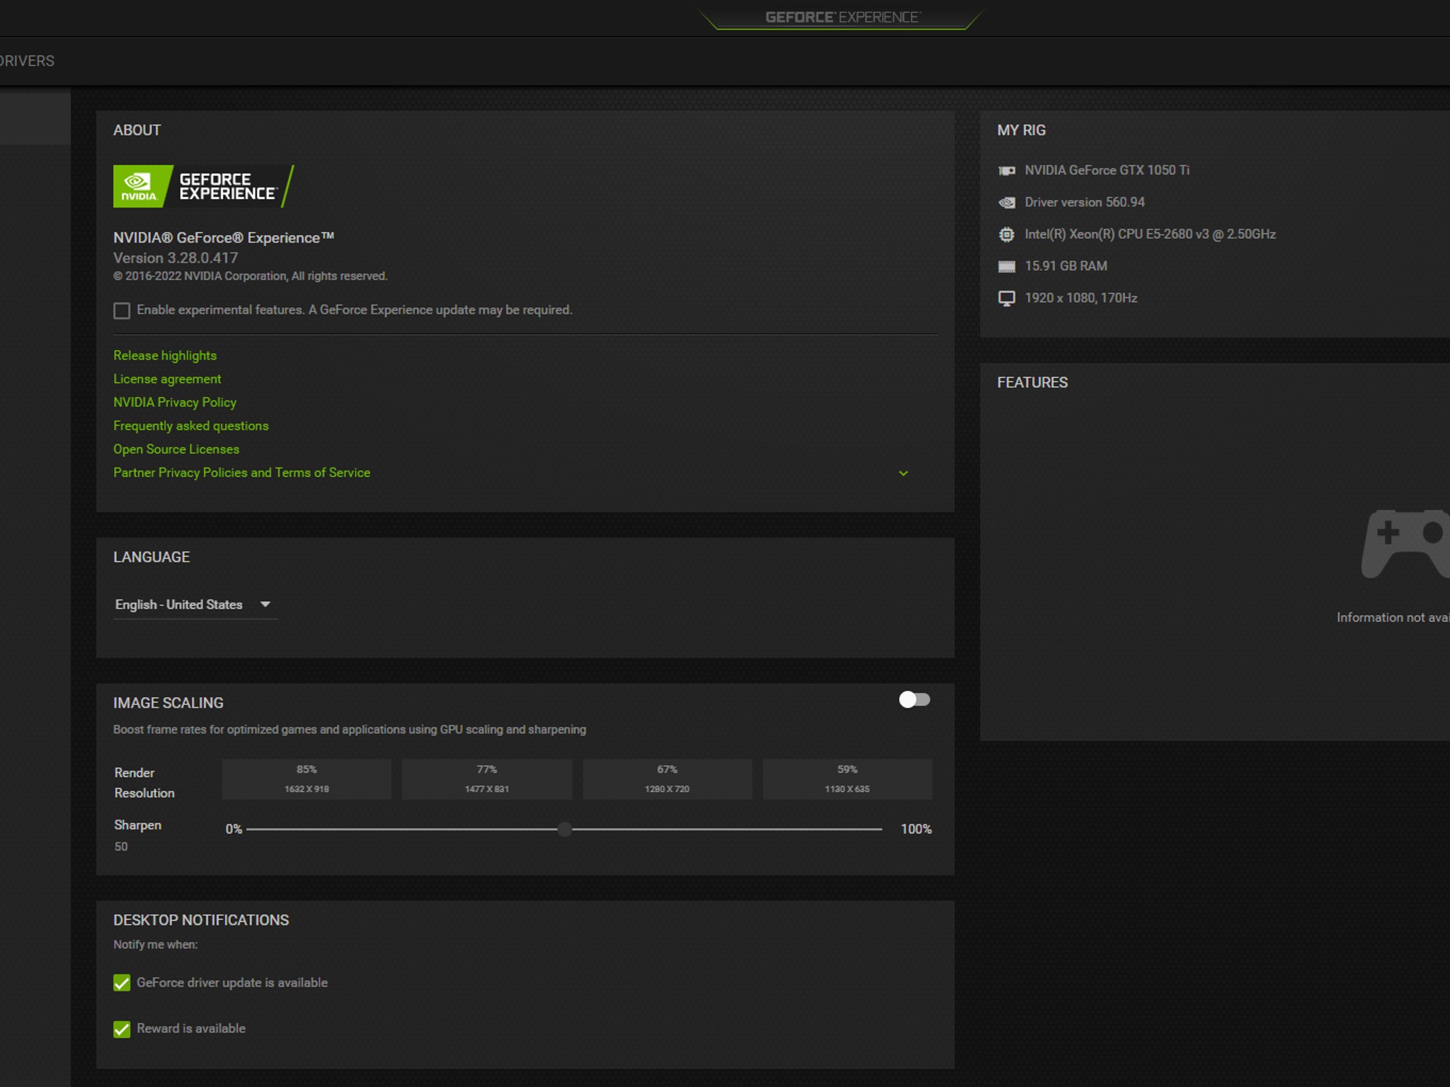Click the RAM icon next to 15.91 GB
The width and height of the screenshot is (1450, 1087).
[1007, 265]
